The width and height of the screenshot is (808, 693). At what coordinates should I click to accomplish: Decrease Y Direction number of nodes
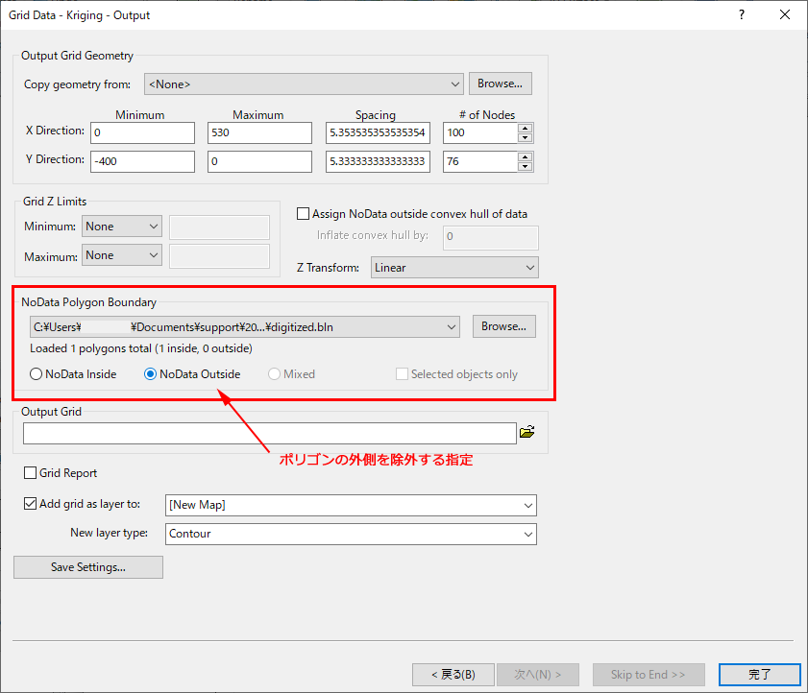(x=525, y=166)
